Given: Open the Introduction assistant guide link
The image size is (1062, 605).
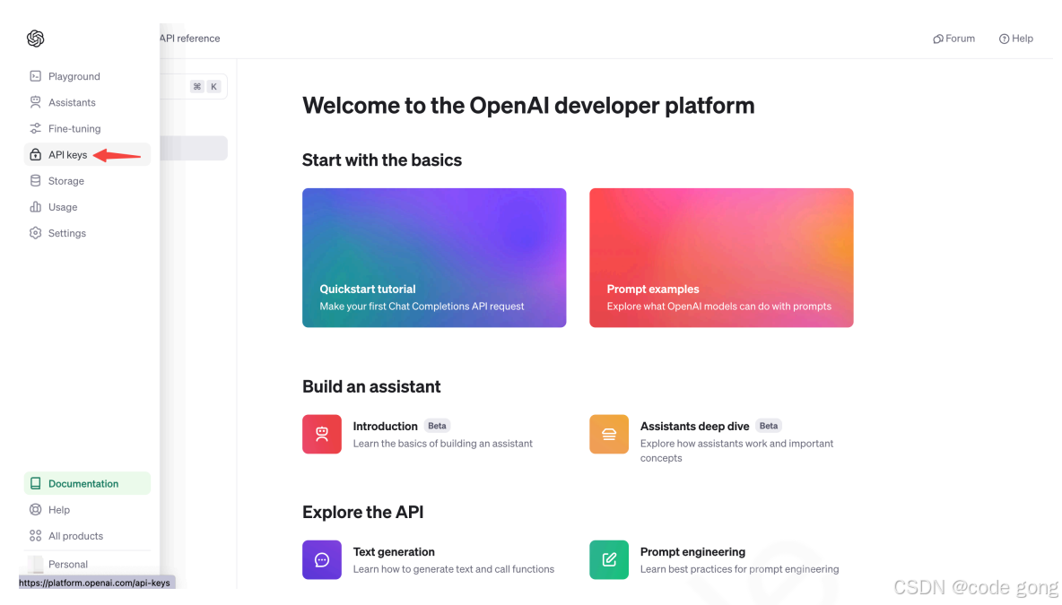Looking at the screenshot, I should pos(385,427).
